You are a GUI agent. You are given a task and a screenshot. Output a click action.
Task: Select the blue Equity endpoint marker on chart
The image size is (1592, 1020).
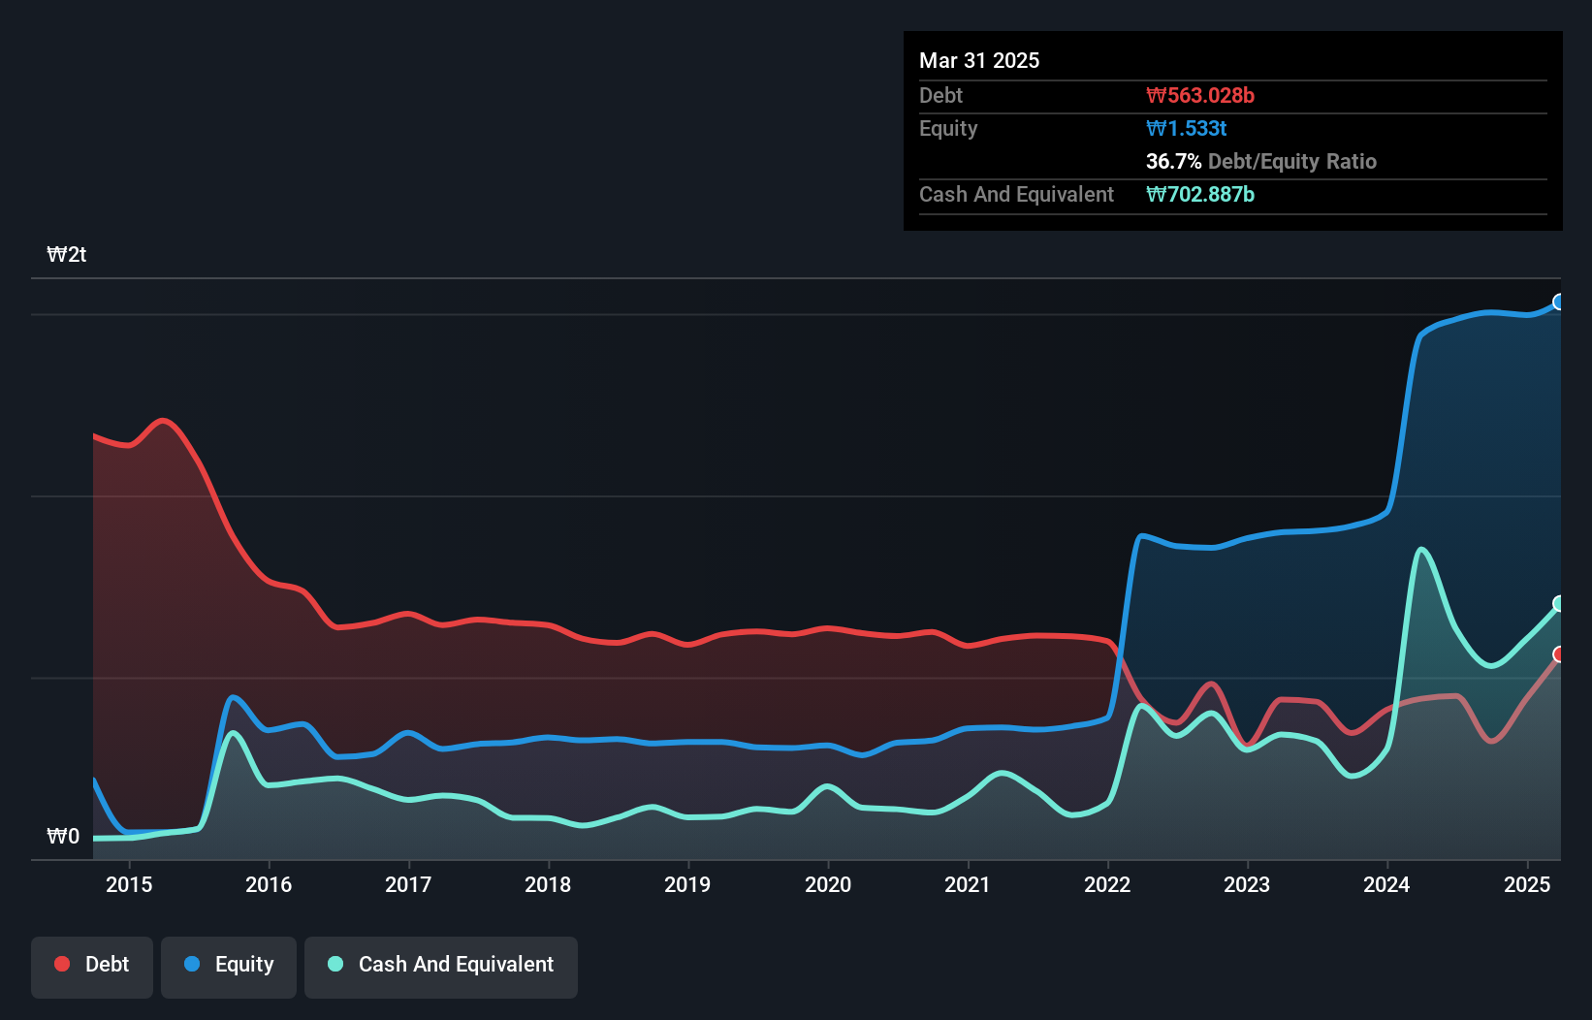tap(1558, 301)
